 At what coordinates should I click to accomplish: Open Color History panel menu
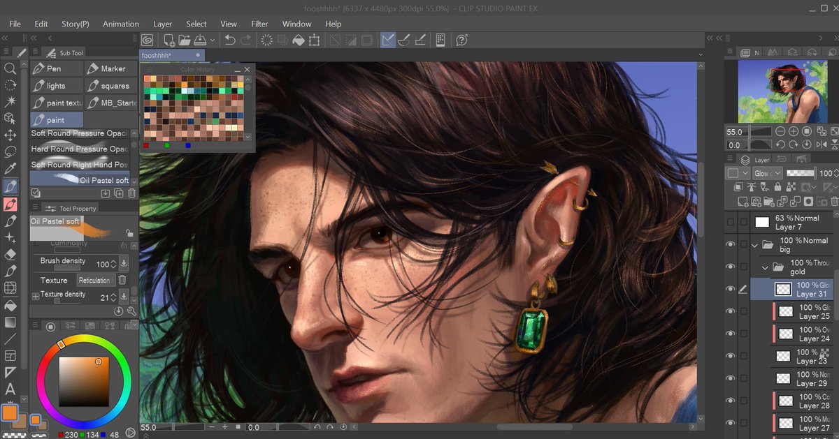click(149, 70)
